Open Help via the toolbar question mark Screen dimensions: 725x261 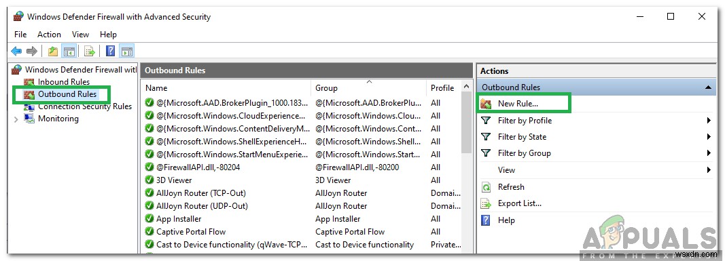(x=111, y=52)
